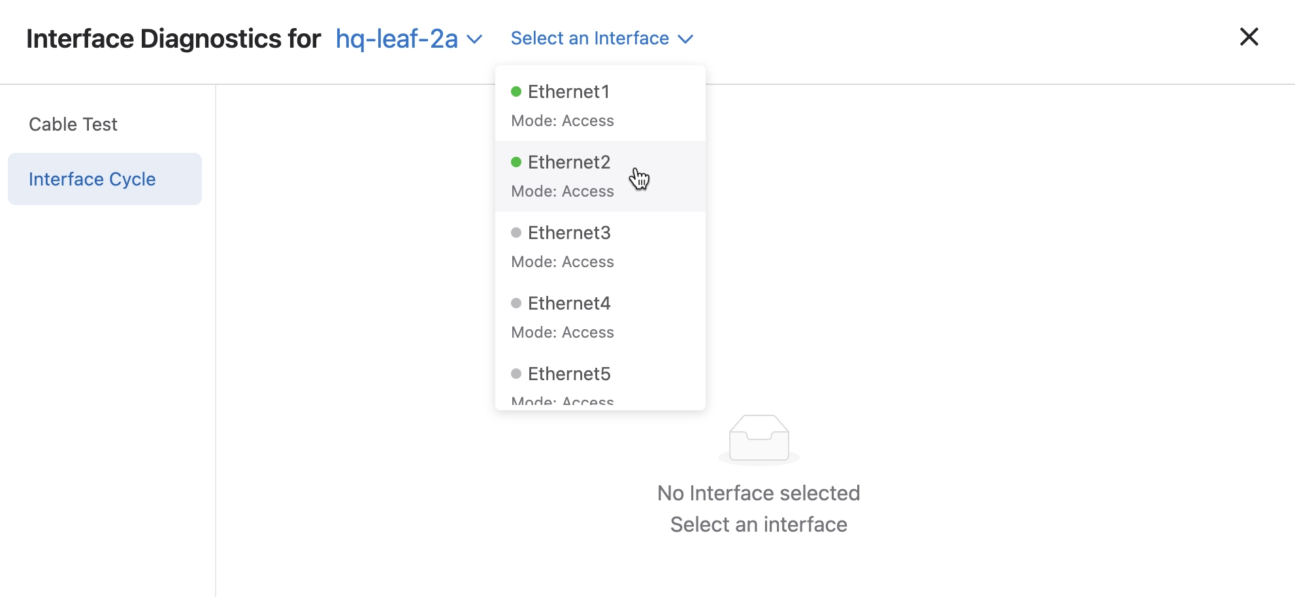Viewport: 1295px width, 597px height.
Task: Choose the Ethernet5 interface entry
Action: [569, 374]
